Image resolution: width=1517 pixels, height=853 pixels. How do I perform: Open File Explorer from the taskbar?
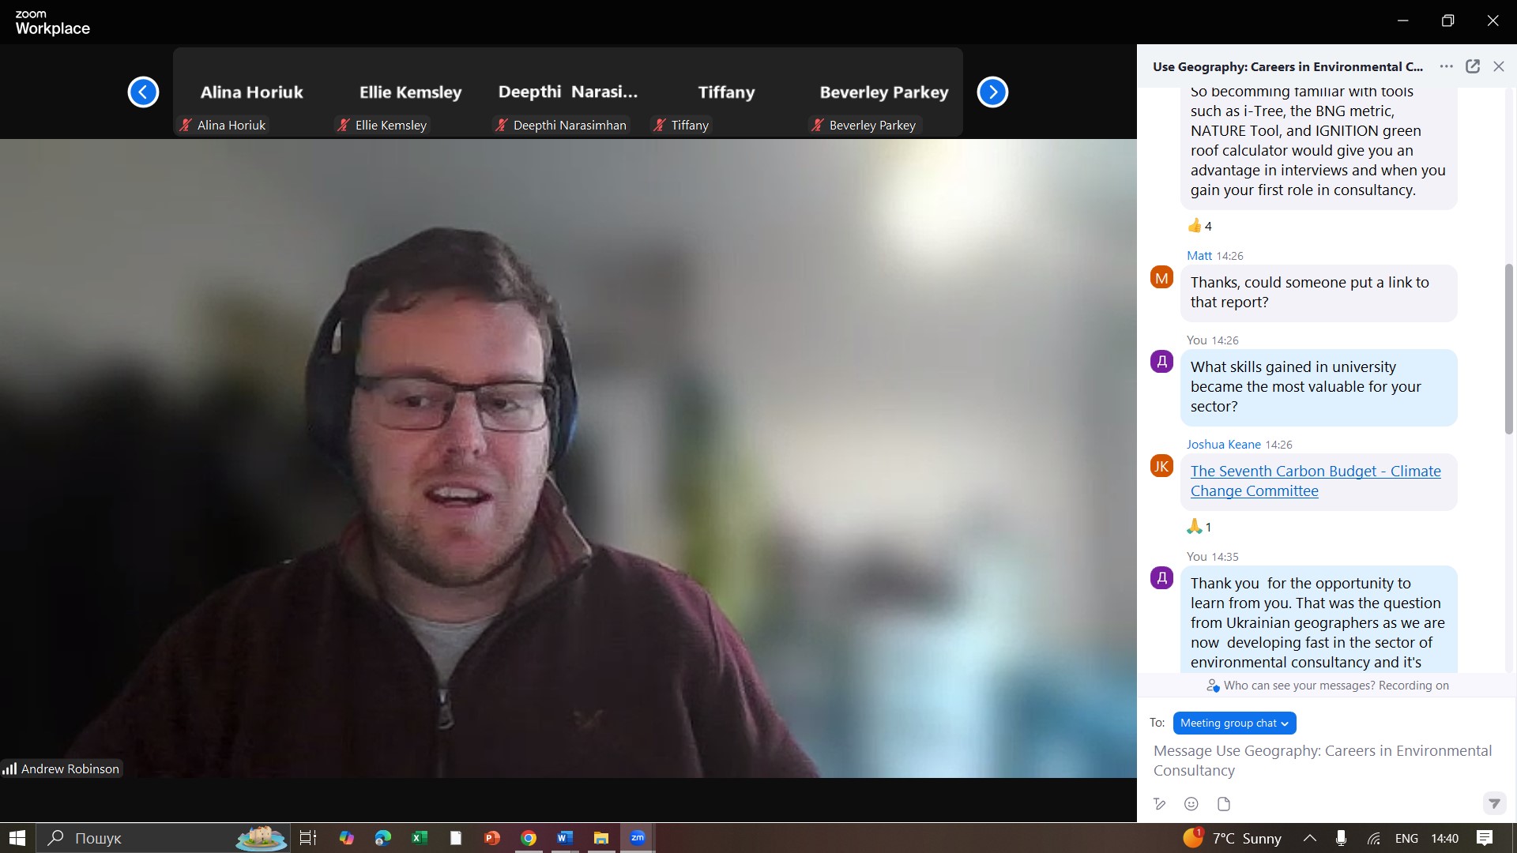[x=601, y=838]
